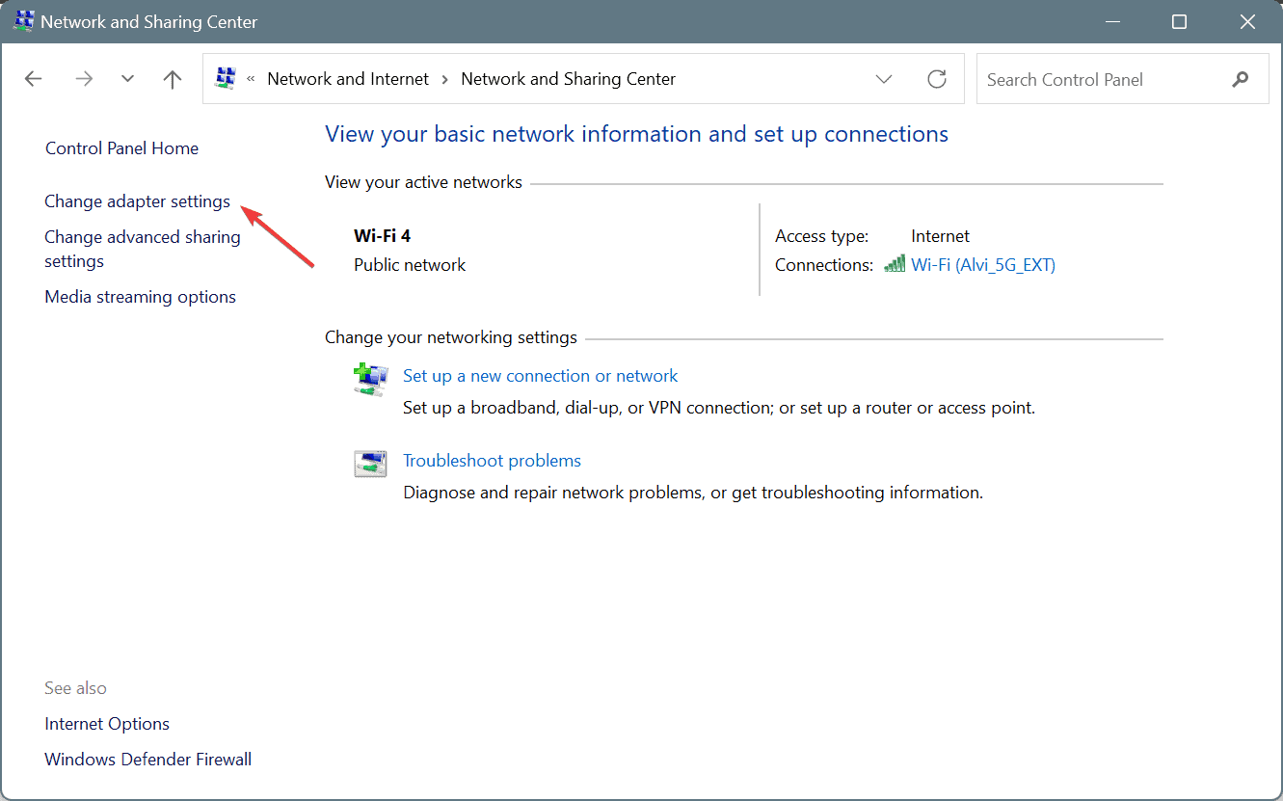Open Change adapter settings

tap(138, 201)
